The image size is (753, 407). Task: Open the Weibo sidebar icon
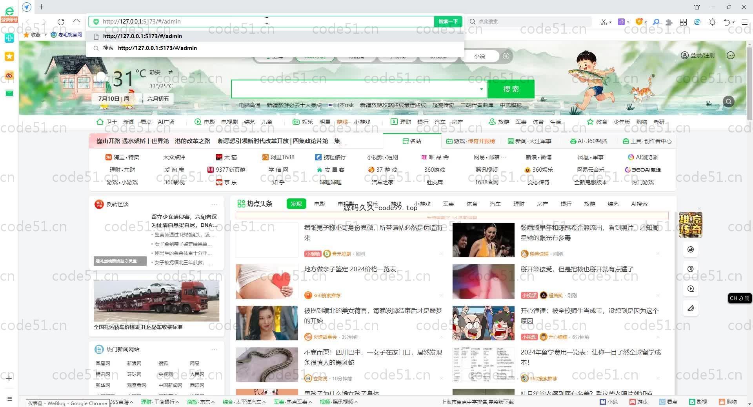(x=9, y=75)
